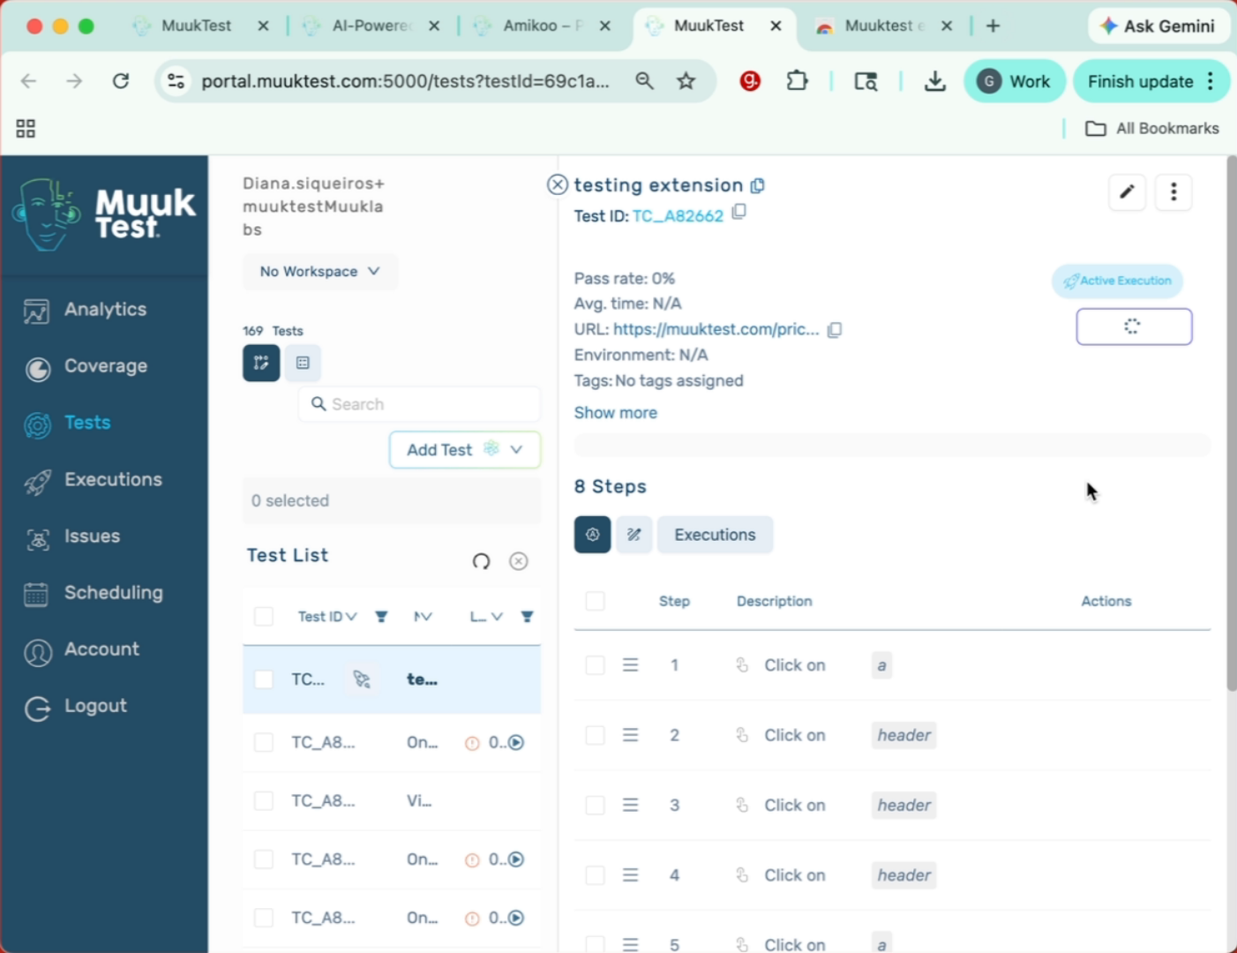Viewport: 1237px width, 953px height.
Task: Open a new browser tab with the plus icon
Action: coord(993,26)
